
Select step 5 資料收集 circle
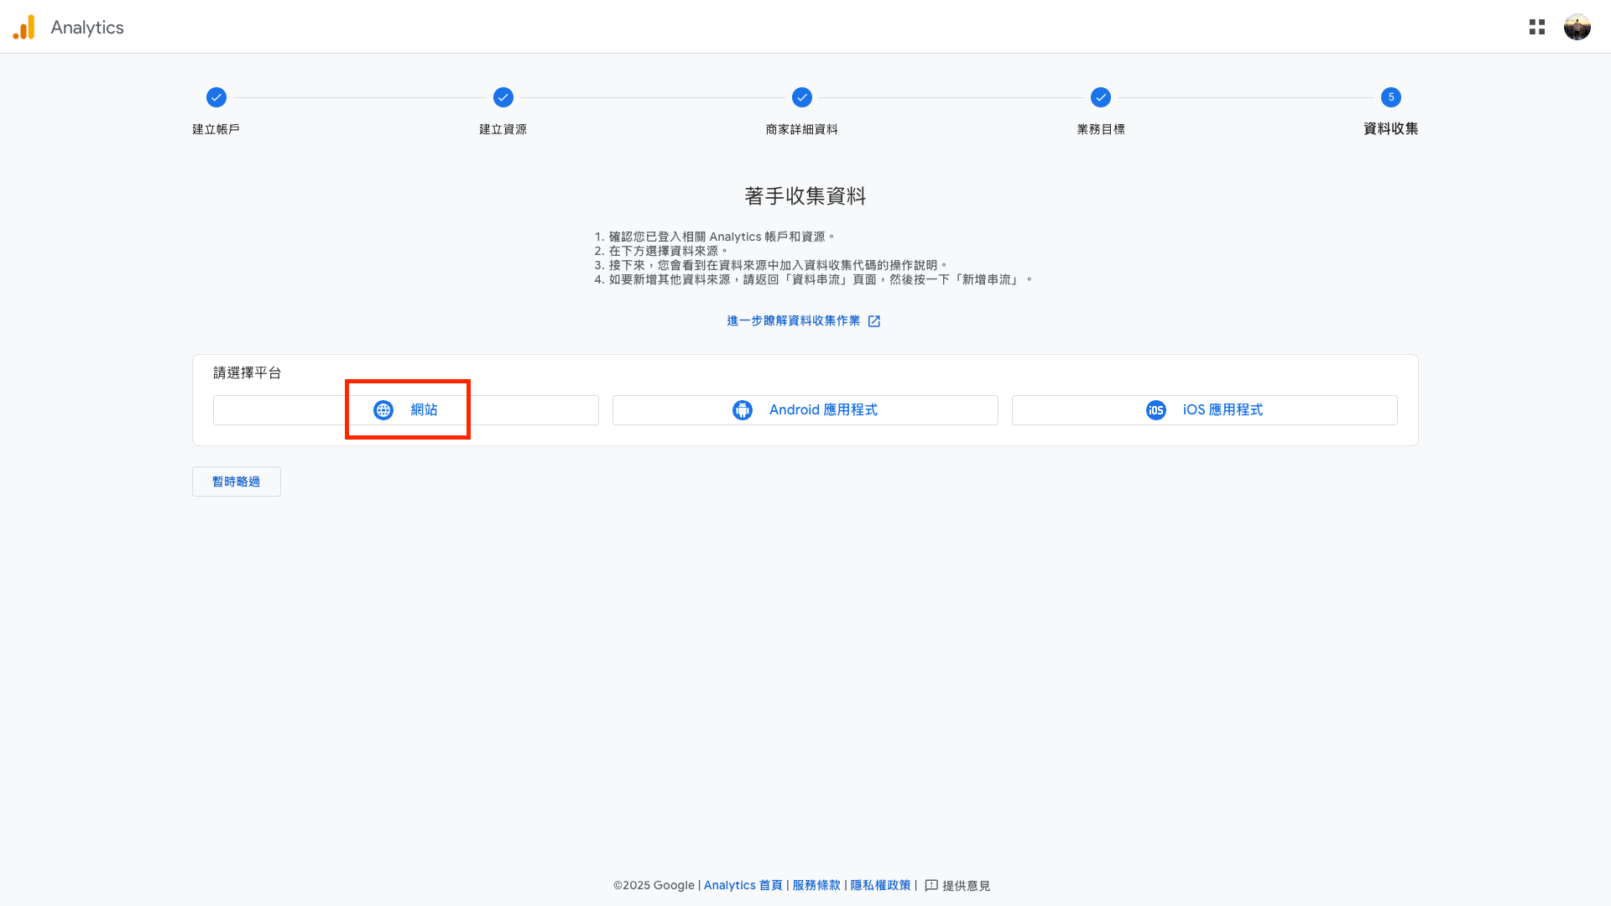click(1390, 97)
